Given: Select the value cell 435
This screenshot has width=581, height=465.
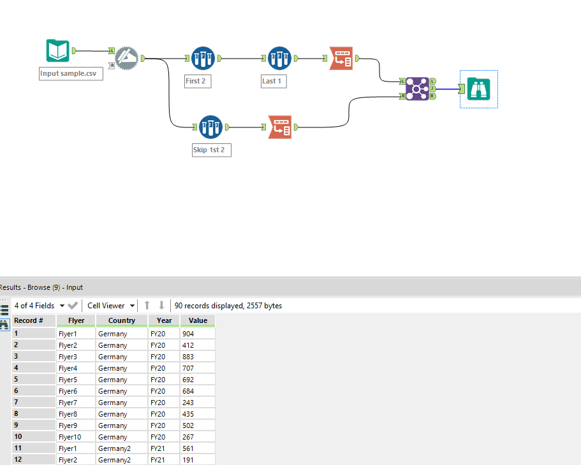Looking at the screenshot, I should (x=198, y=414).
